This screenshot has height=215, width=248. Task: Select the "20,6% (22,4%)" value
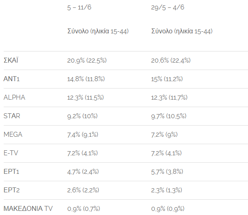[171, 61]
